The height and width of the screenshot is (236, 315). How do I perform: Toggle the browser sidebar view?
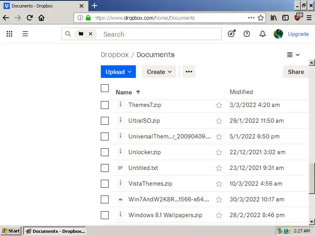pyautogui.click(x=285, y=18)
